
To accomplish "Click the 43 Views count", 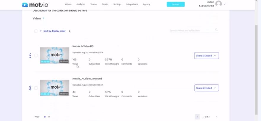I will [x=74, y=92].
